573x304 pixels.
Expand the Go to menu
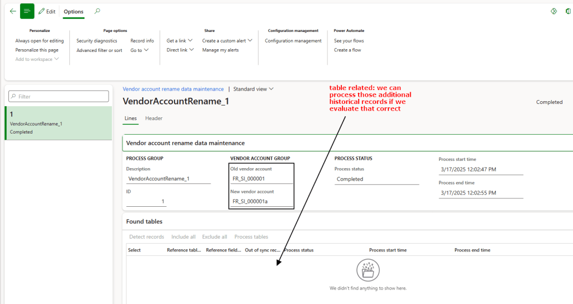pos(139,50)
